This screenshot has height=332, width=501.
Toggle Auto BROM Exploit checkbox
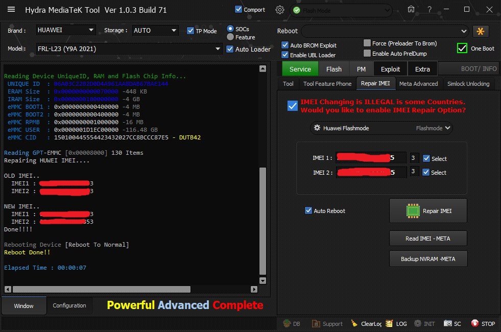[x=285, y=45]
